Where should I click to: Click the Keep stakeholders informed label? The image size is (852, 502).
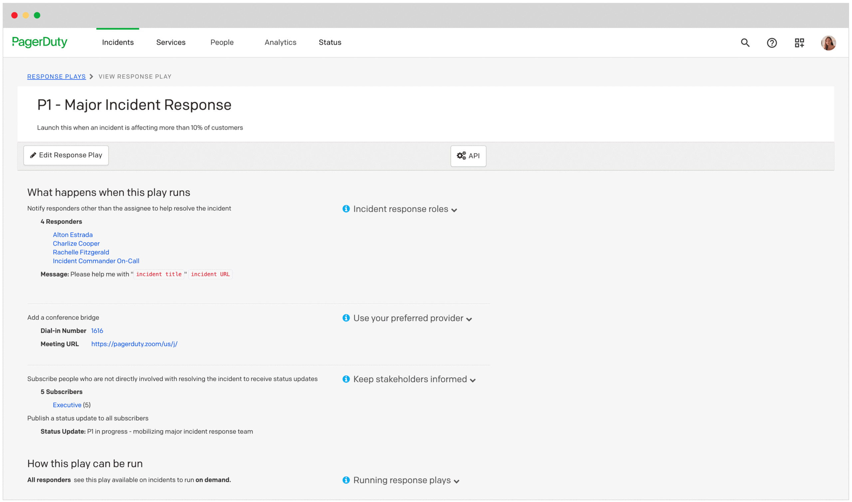410,379
